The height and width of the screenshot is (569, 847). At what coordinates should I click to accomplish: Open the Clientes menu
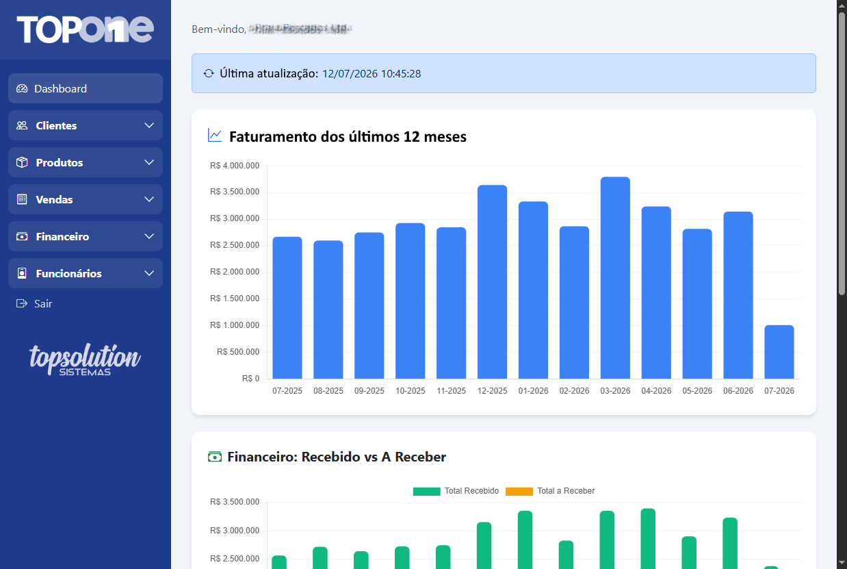[86, 125]
